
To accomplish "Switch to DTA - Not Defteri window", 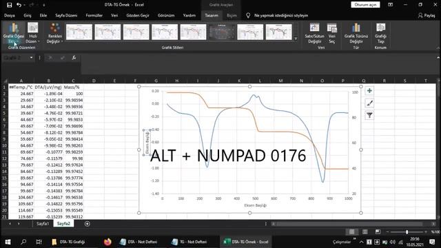I will tap(139, 242).
